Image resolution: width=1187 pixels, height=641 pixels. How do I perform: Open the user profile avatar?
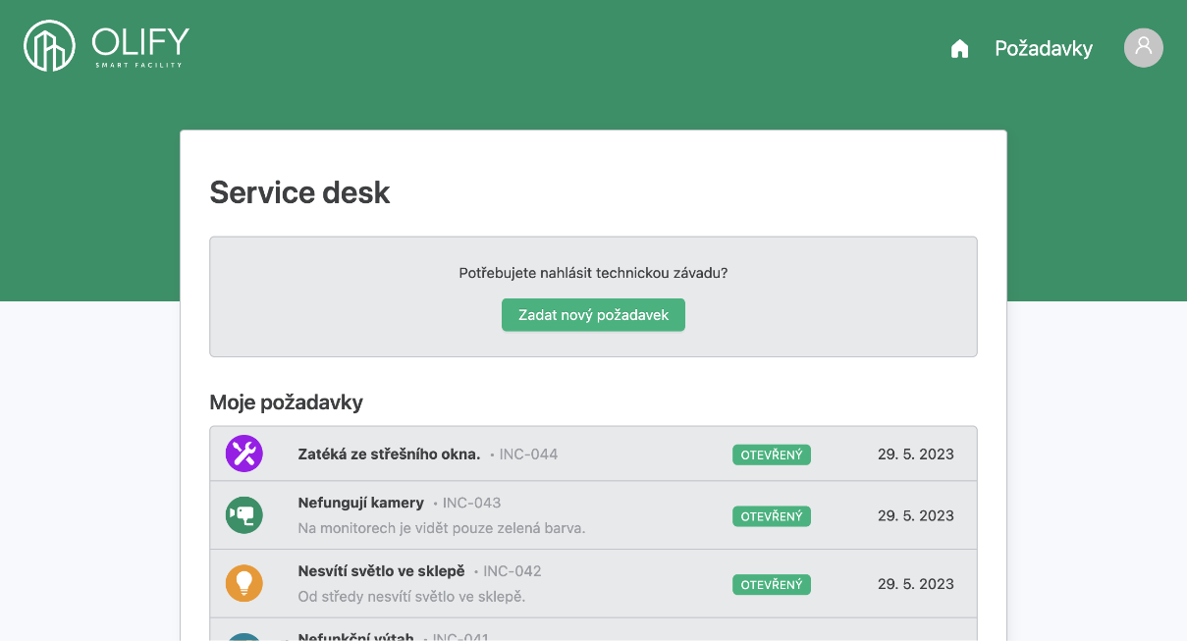[x=1143, y=48]
